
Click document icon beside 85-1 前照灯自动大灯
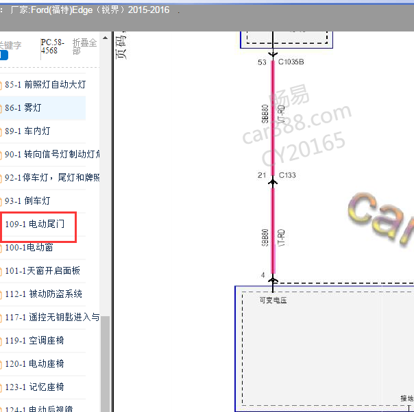(x=1, y=85)
